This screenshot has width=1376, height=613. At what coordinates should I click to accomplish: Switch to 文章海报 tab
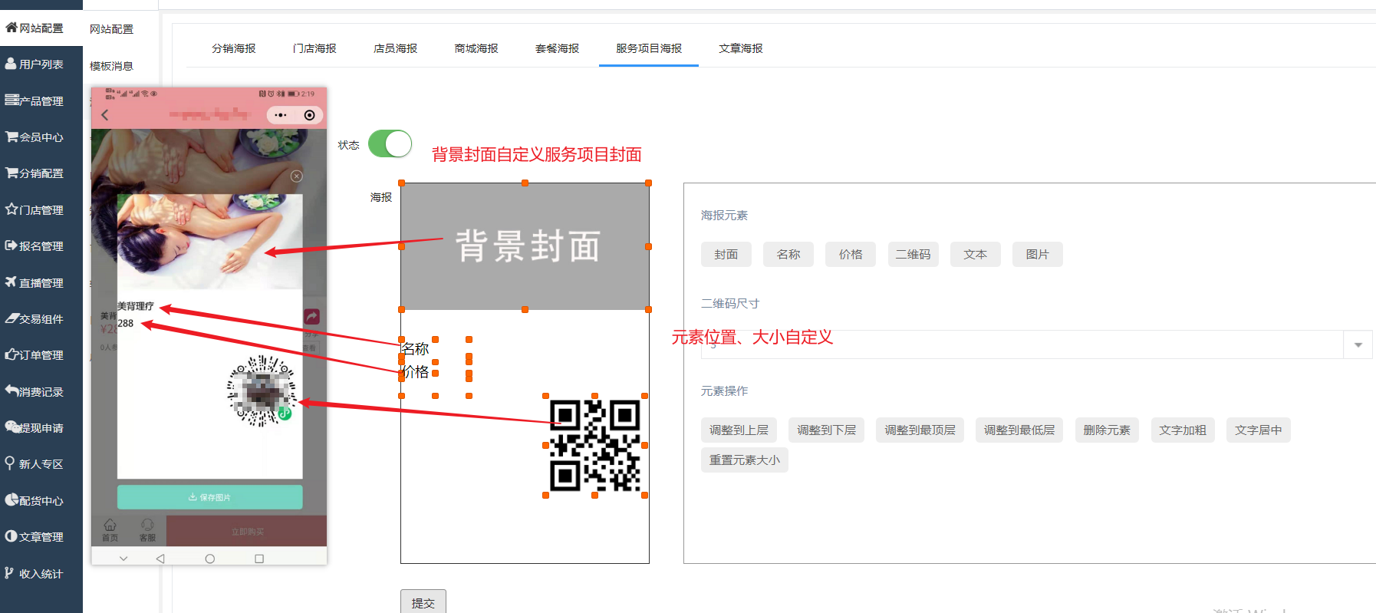(741, 48)
